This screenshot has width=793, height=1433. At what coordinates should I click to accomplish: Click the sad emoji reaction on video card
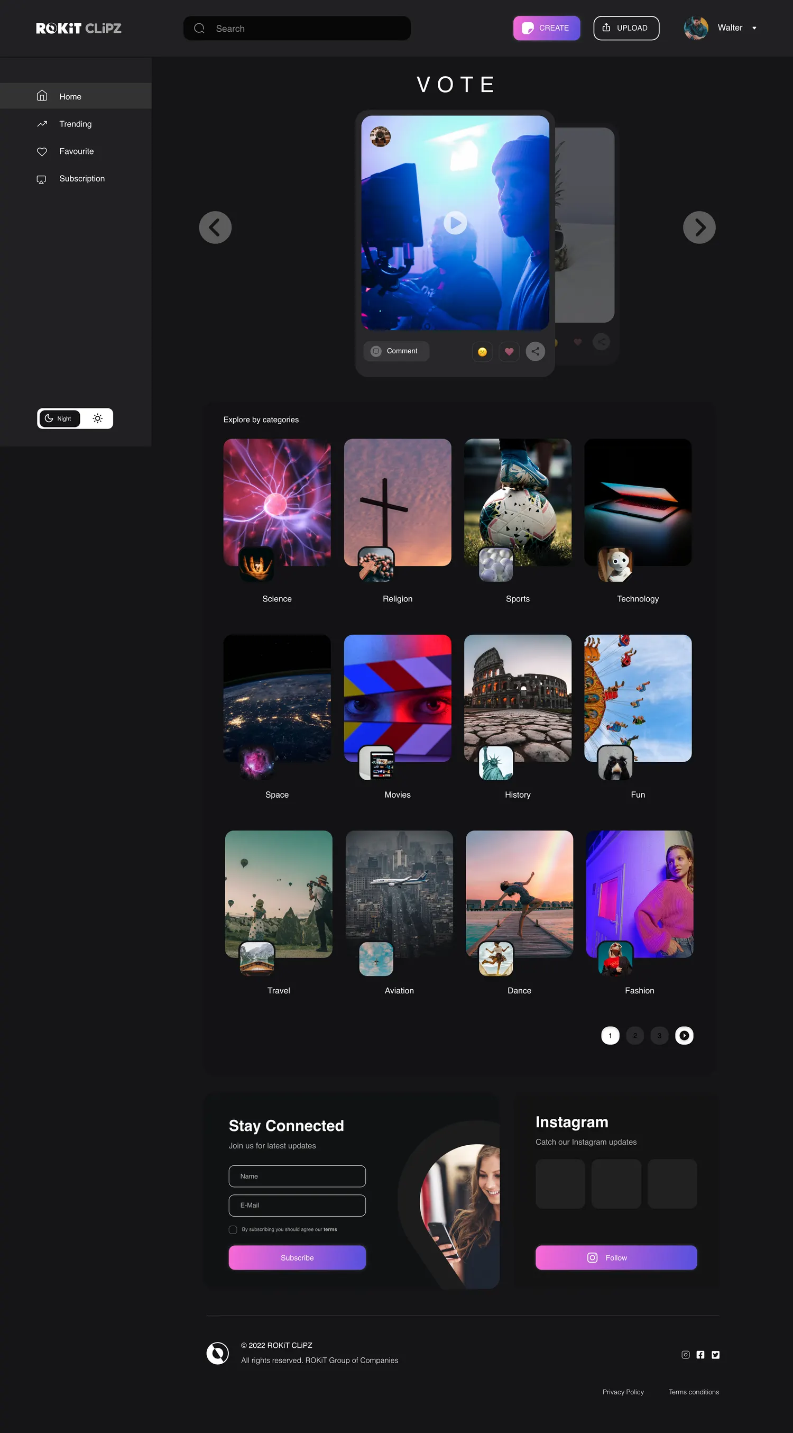pyautogui.click(x=482, y=352)
